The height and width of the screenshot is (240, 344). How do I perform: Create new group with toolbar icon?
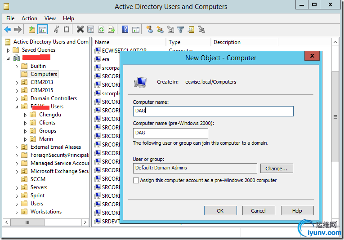[160, 29]
